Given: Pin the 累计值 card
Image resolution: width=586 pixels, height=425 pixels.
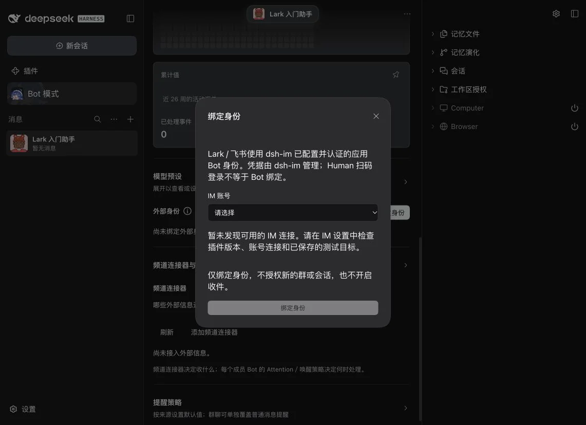Looking at the screenshot, I should pyautogui.click(x=396, y=75).
